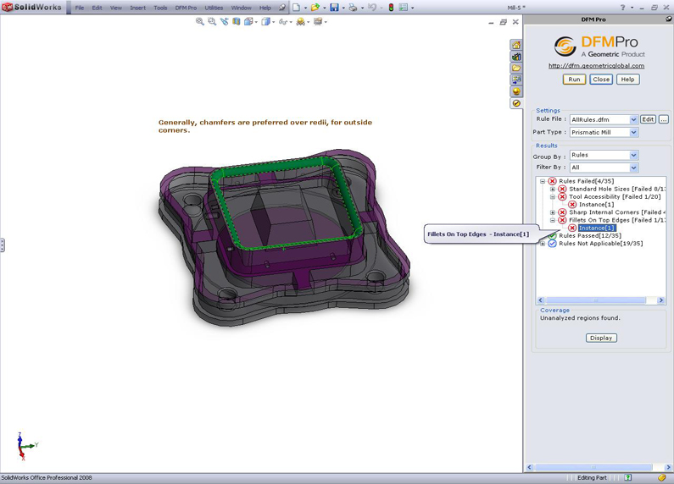
Task: Open the View menu
Action: click(115, 8)
